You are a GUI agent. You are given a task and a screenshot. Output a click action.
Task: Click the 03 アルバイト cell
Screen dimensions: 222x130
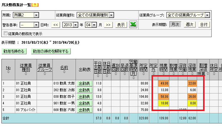tap(26, 110)
